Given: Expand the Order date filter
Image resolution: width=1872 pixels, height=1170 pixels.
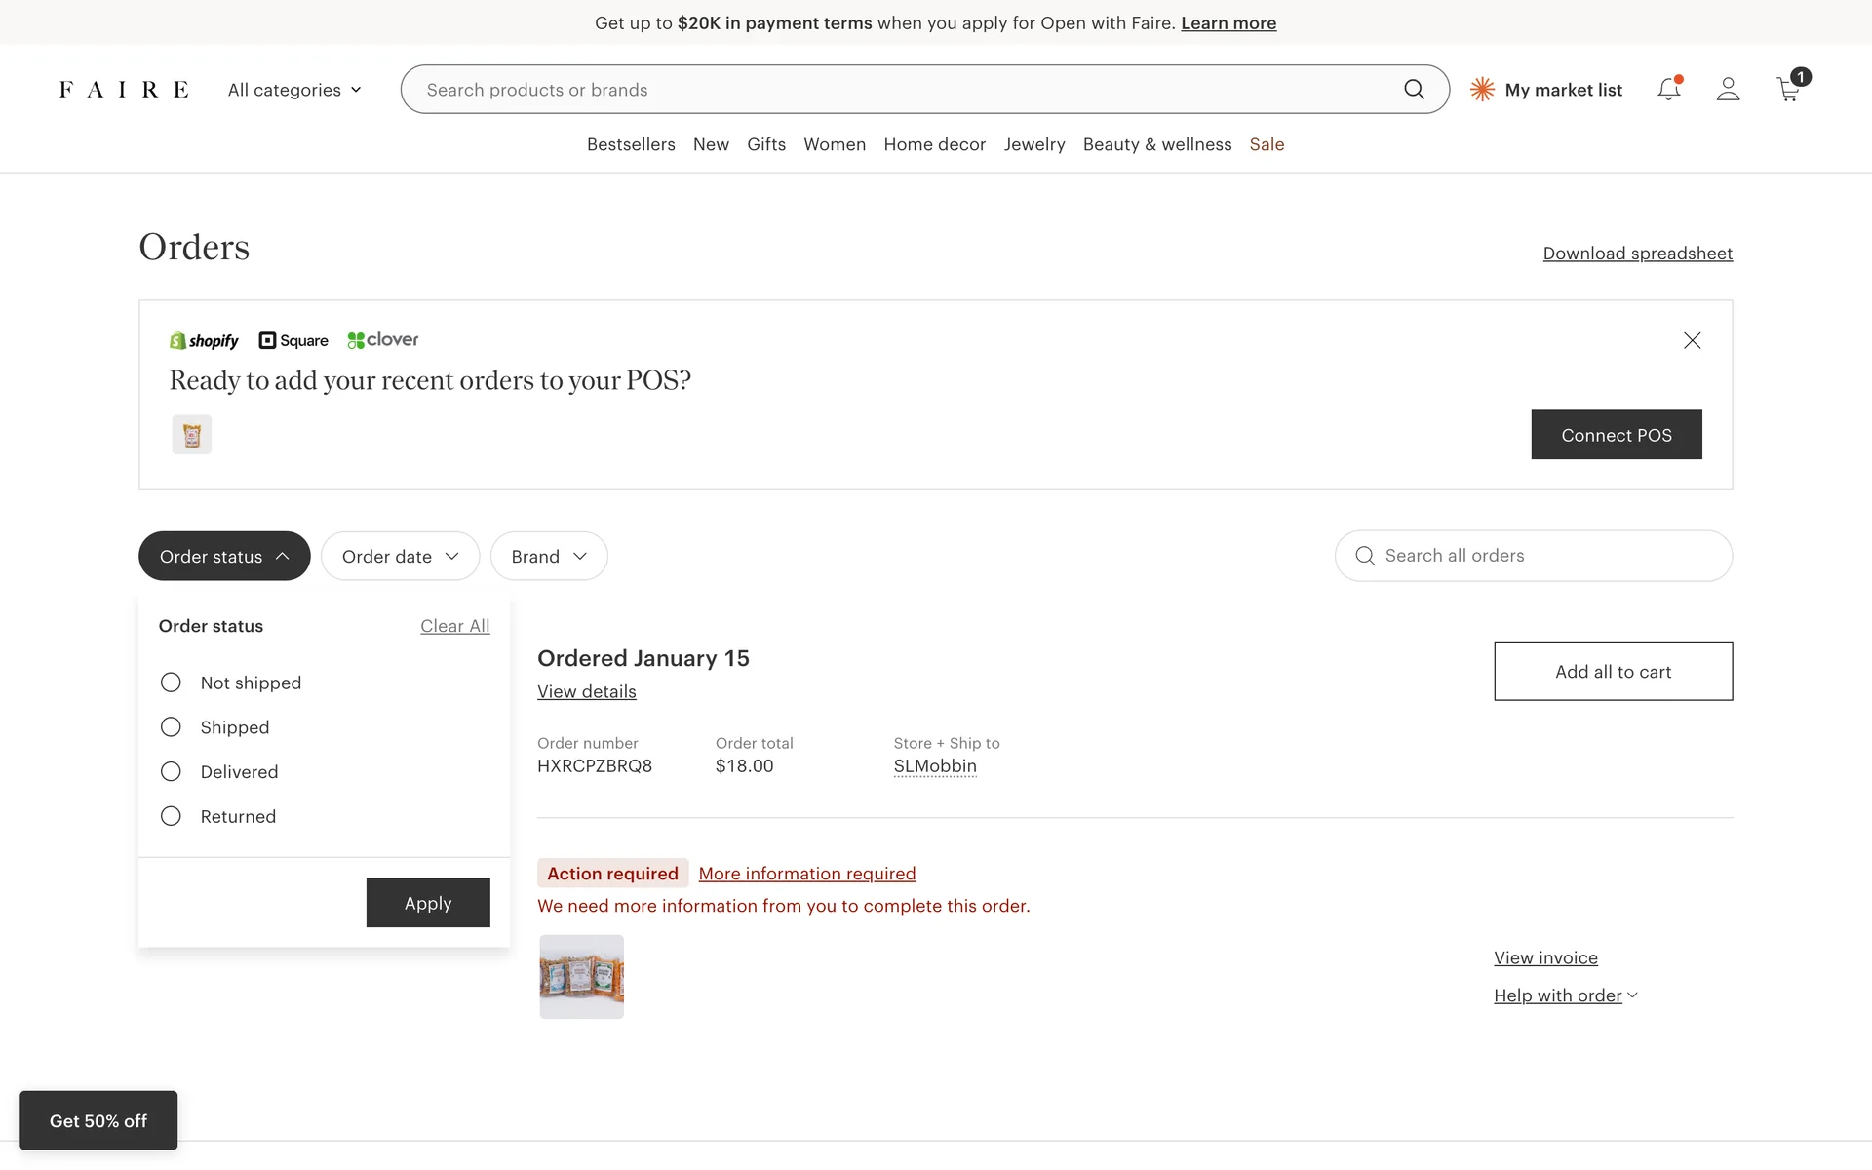Looking at the screenshot, I should (x=400, y=557).
